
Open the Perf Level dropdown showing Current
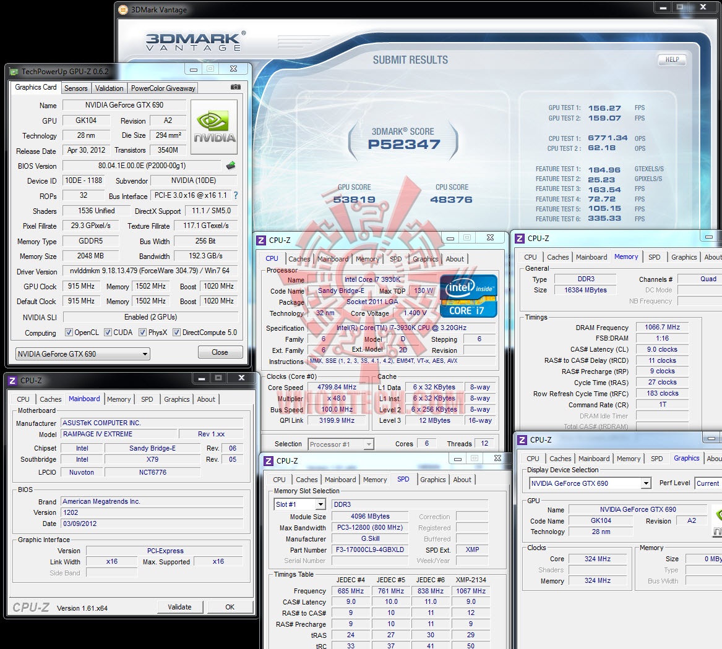click(708, 483)
